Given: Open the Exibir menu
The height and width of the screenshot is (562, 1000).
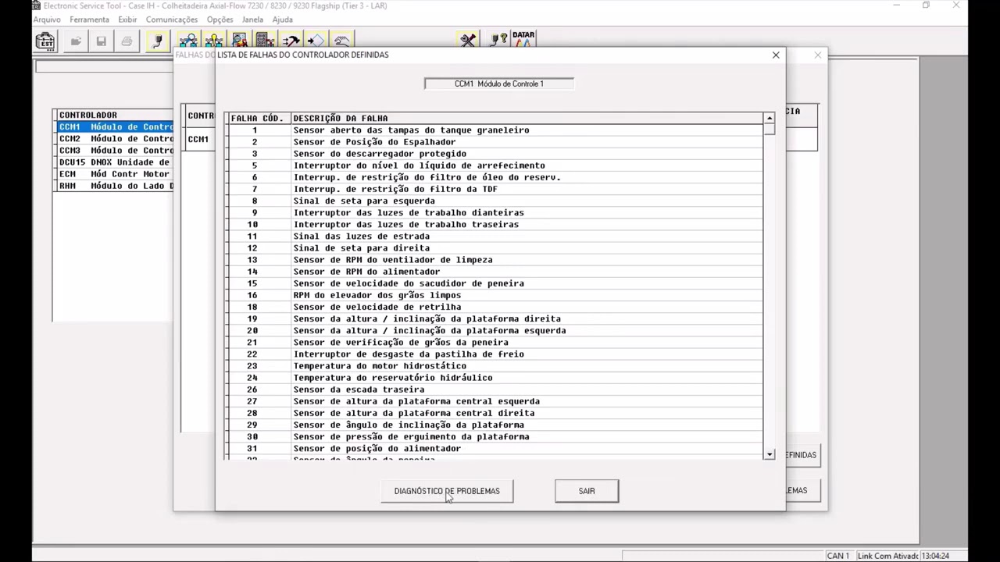Looking at the screenshot, I should pos(127,20).
